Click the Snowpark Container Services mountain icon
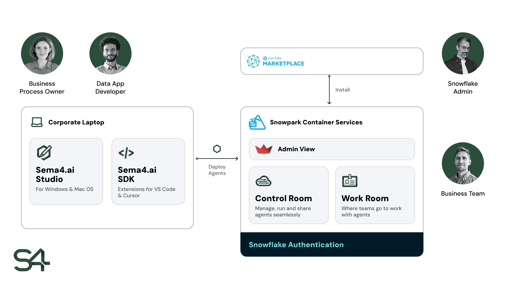The height and width of the screenshot is (284, 505). 257,122
